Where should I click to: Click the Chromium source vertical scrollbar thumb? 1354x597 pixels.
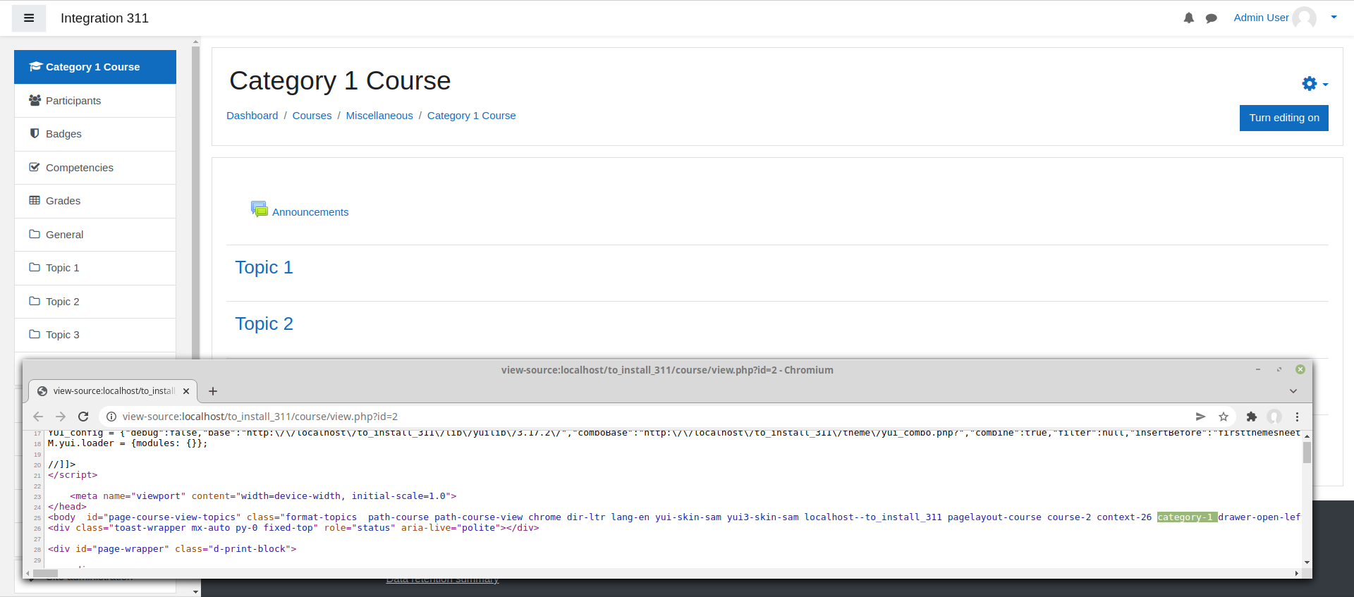coord(1307,453)
